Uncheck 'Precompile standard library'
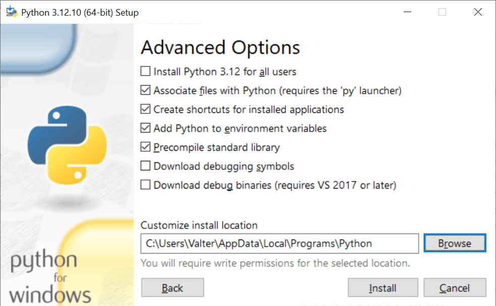Viewport: 496px width, 306px height. click(145, 147)
